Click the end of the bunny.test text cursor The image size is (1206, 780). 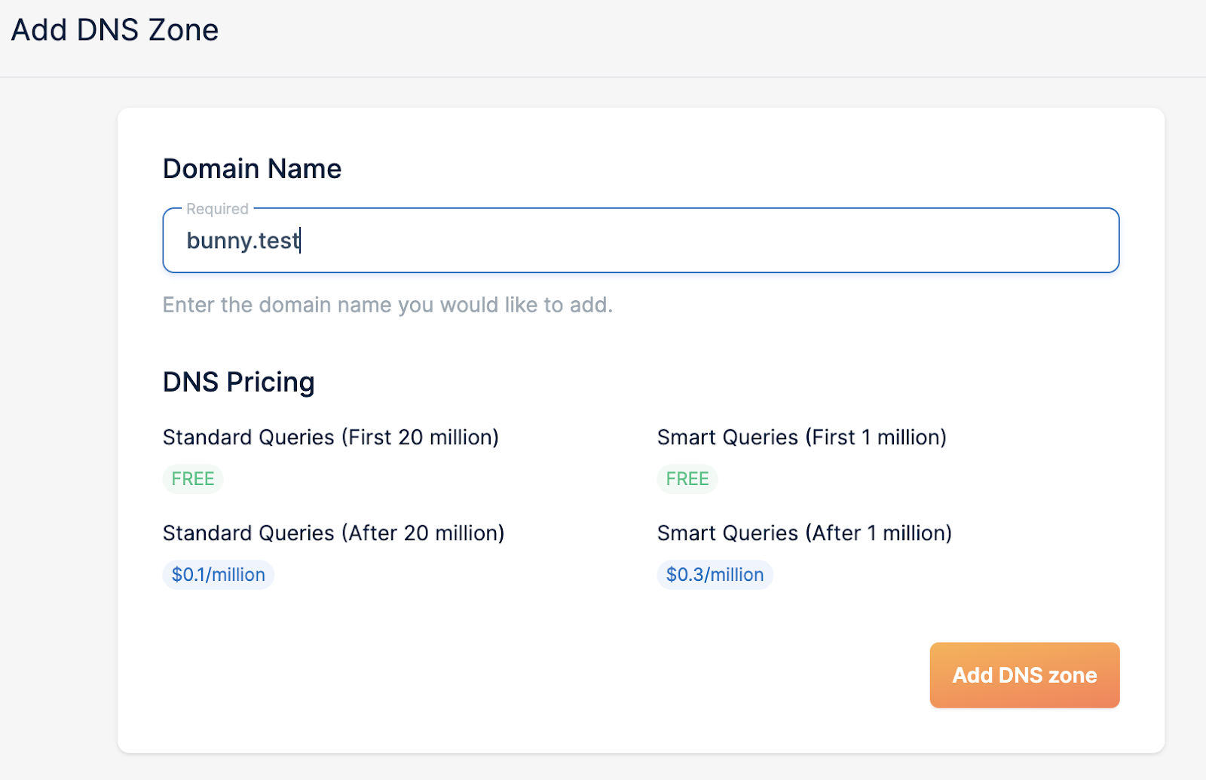(x=298, y=241)
